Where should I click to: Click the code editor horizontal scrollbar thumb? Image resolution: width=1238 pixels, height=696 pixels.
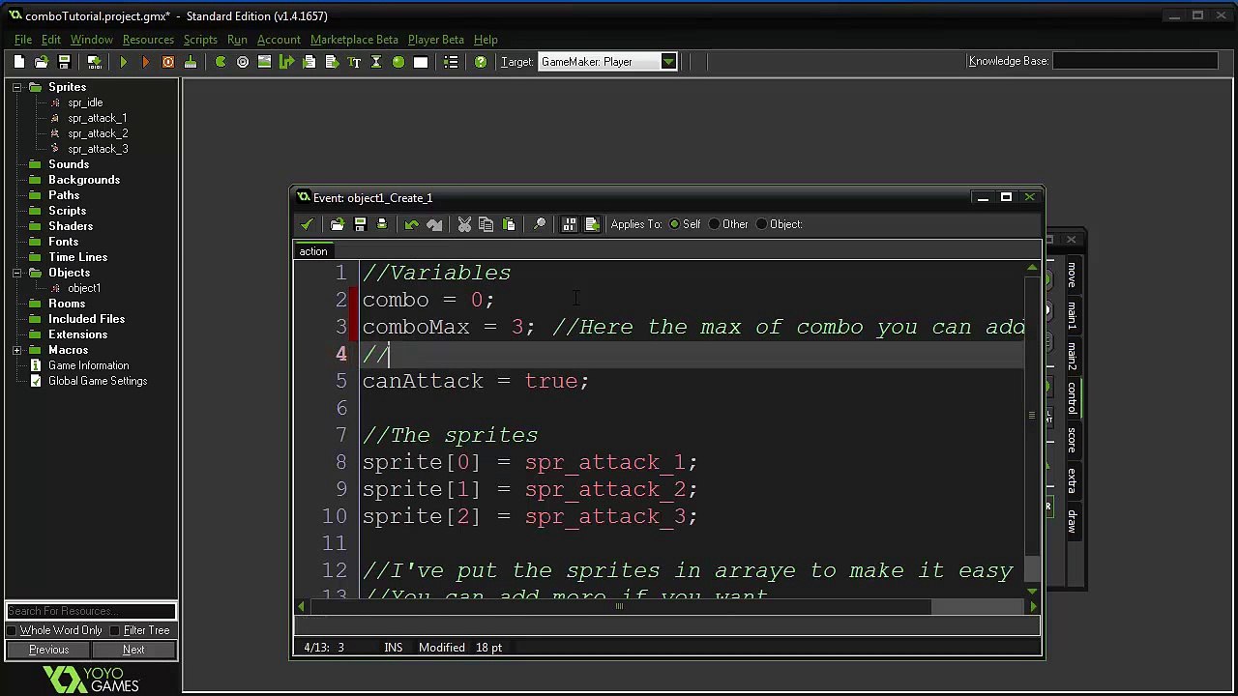click(x=619, y=607)
